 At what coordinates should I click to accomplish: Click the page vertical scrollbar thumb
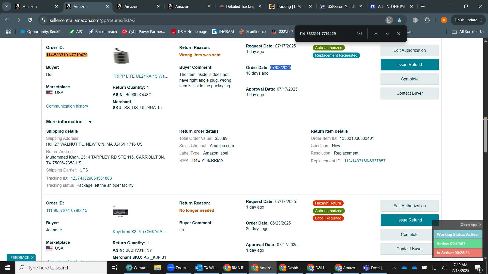coord(485,134)
